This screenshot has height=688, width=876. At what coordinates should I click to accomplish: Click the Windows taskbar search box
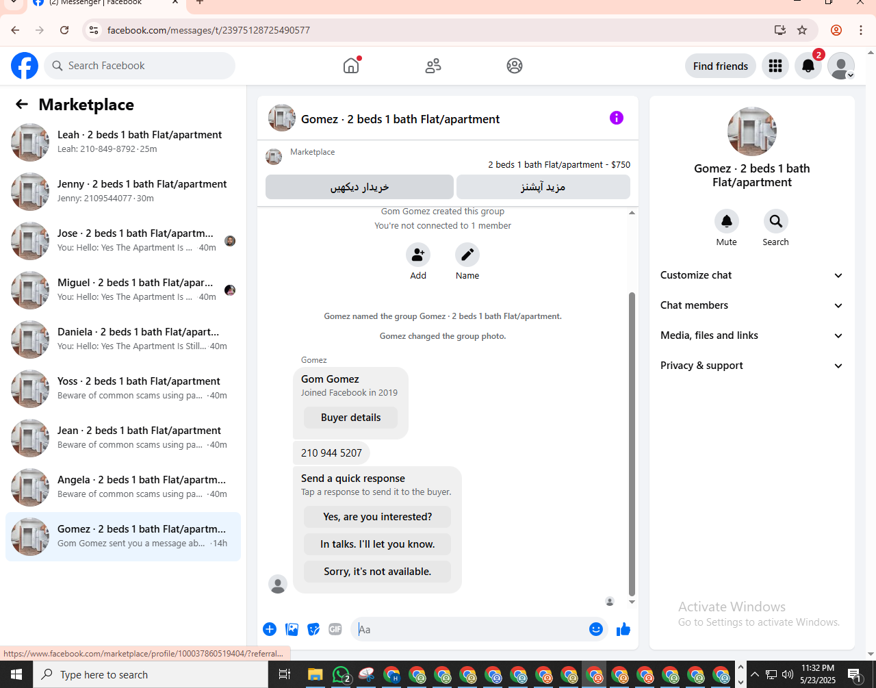tap(151, 674)
